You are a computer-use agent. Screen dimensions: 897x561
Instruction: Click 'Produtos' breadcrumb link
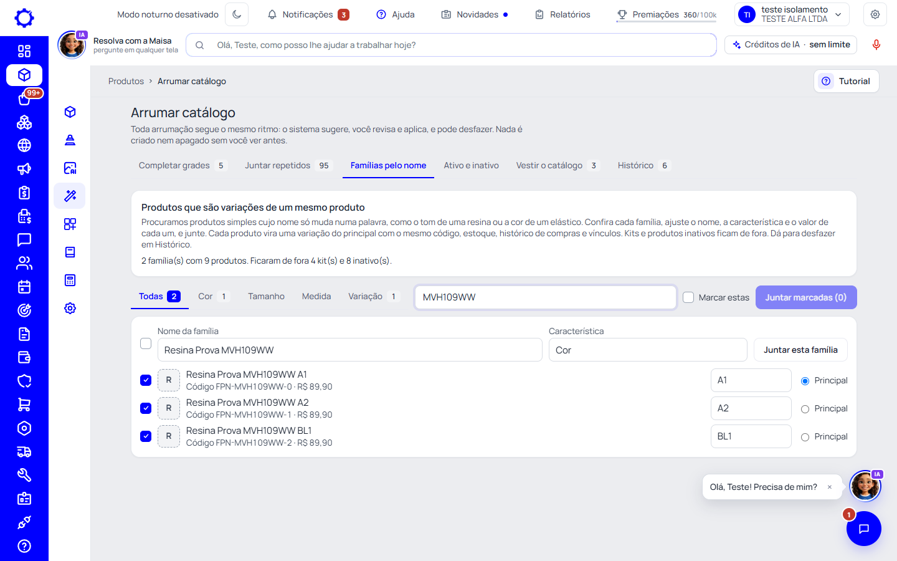(x=126, y=81)
